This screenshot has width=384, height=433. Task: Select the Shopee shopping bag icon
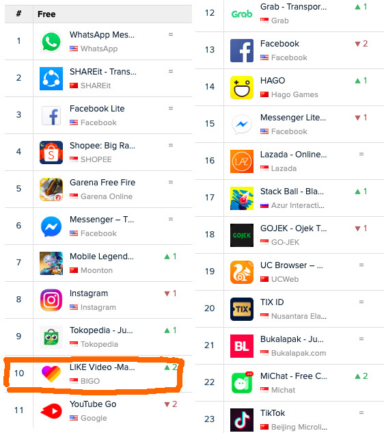(51, 153)
